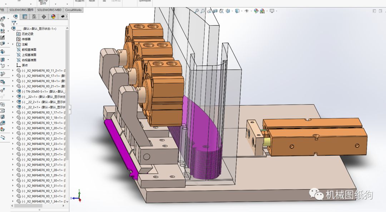Open the View Settings monitor icon
This screenshot has width=386, height=212.
click(x=272, y=11)
